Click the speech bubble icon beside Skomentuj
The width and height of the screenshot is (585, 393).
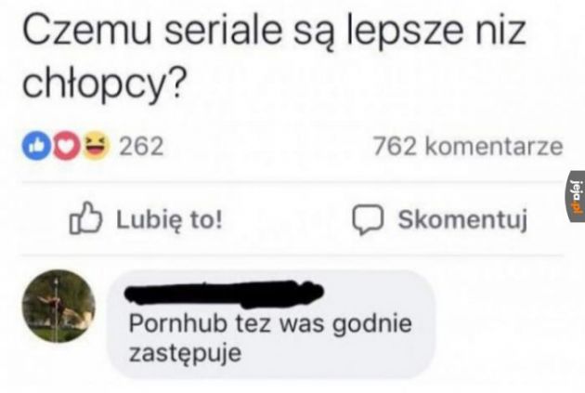tap(368, 219)
